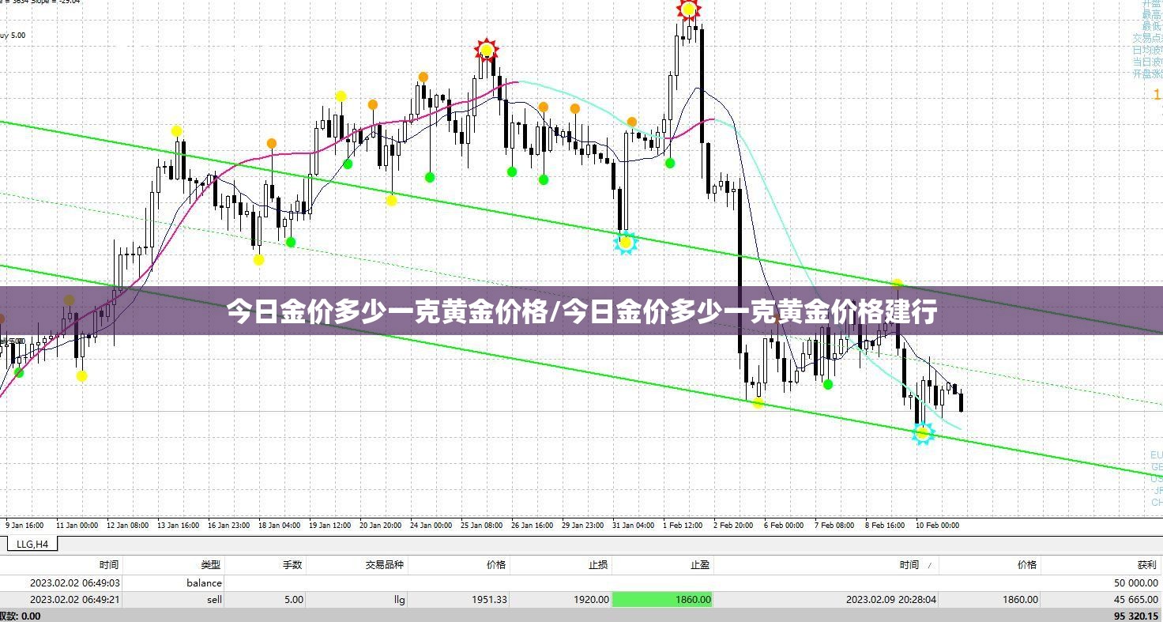Click the sell order type cell
The height and width of the screenshot is (622, 1163).
(214, 599)
